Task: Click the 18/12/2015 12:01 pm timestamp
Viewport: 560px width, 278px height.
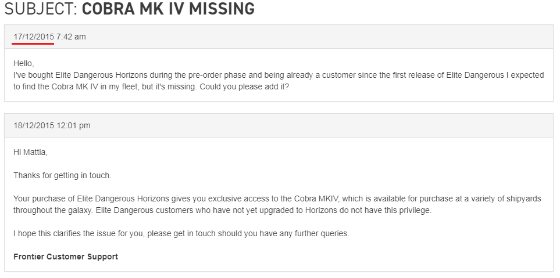Action: [x=52, y=125]
